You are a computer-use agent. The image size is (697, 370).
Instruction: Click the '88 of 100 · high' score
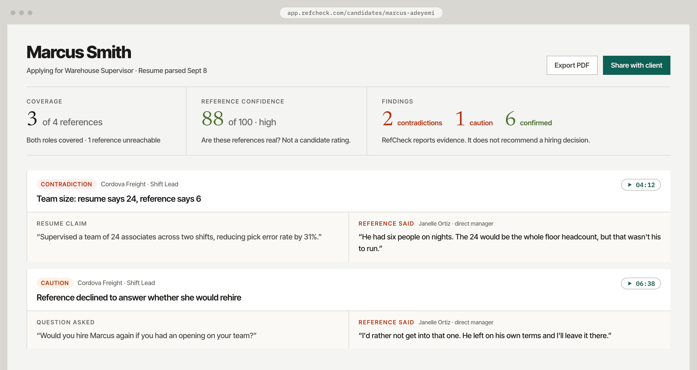(239, 119)
